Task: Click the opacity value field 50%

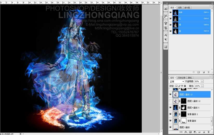Action: (x=197, y=81)
